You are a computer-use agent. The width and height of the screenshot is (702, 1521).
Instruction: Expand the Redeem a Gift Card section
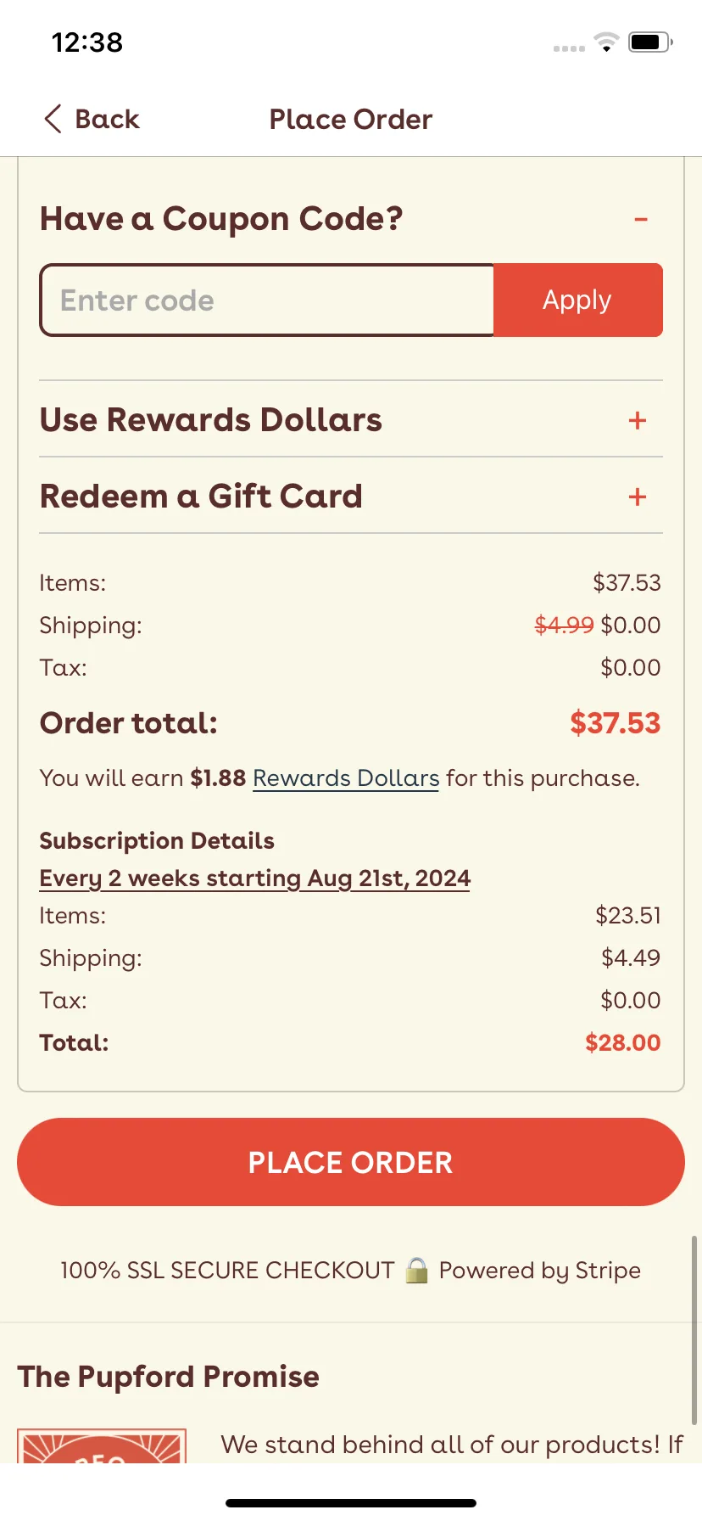pos(351,496)
